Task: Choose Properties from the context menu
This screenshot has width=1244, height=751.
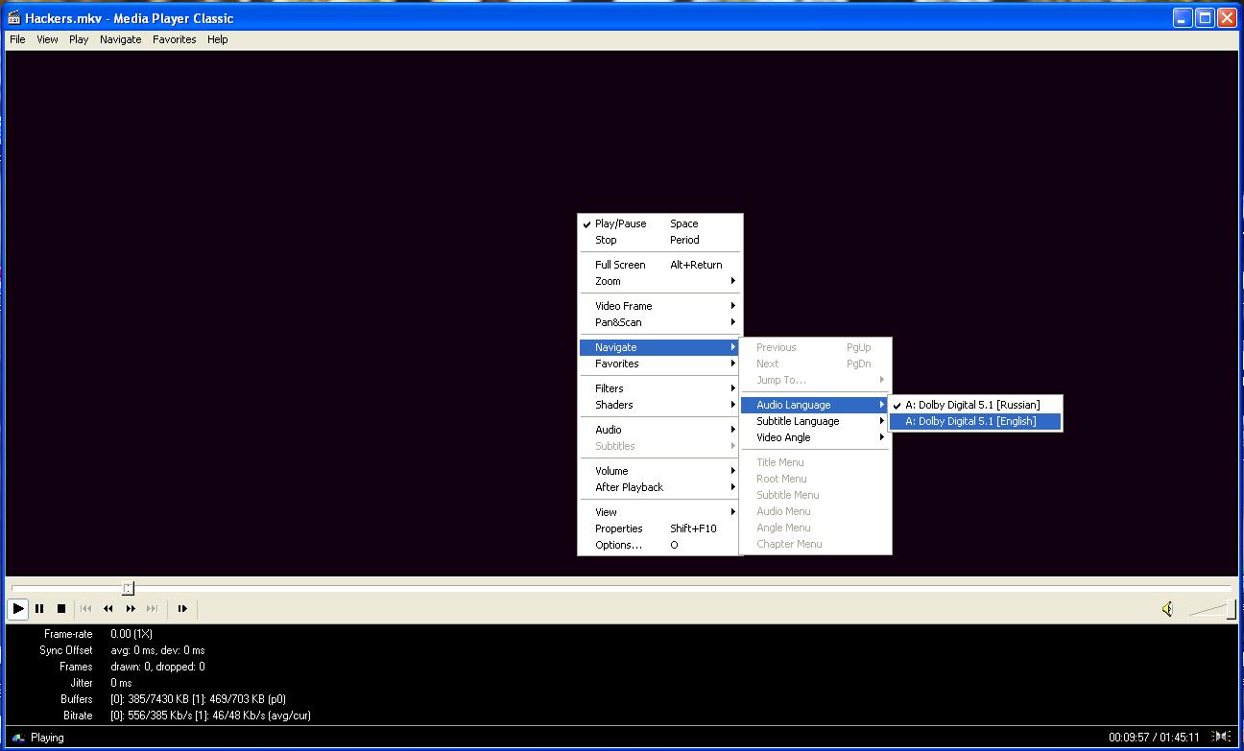Action: [x=660, y=528]
